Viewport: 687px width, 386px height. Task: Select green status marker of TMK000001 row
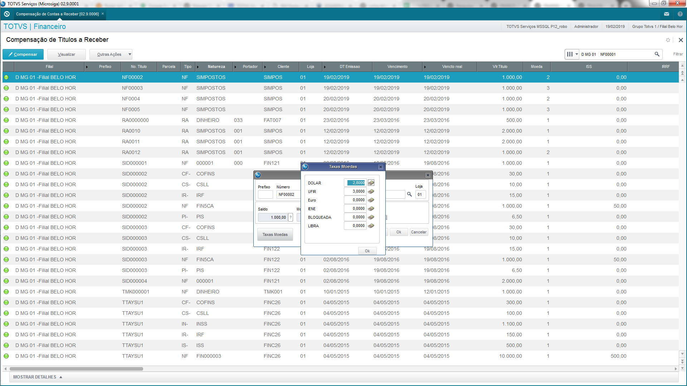click(6, 292)
